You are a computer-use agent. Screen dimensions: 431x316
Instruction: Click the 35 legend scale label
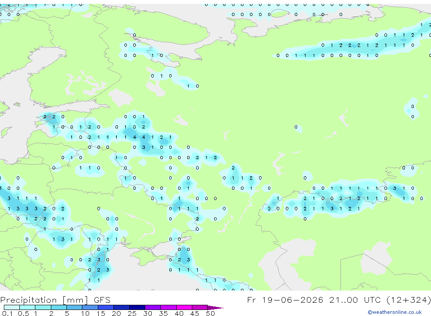[x=163, y=313]
